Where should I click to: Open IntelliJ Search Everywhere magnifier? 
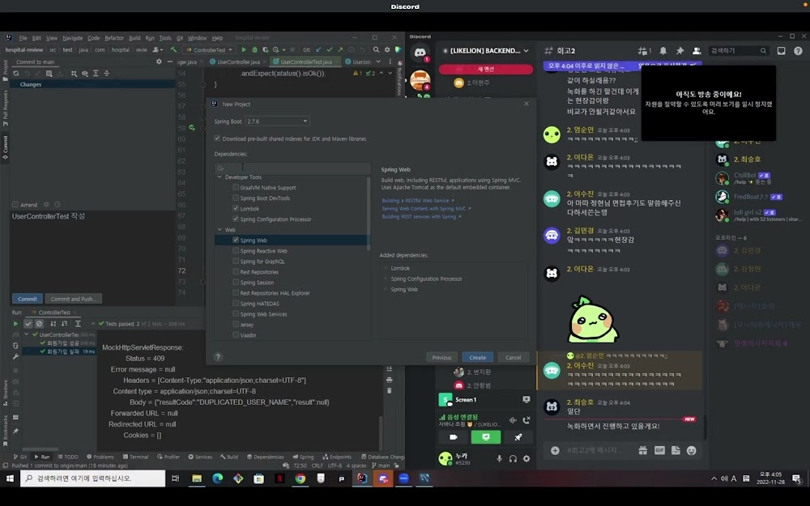coord(376,50)
